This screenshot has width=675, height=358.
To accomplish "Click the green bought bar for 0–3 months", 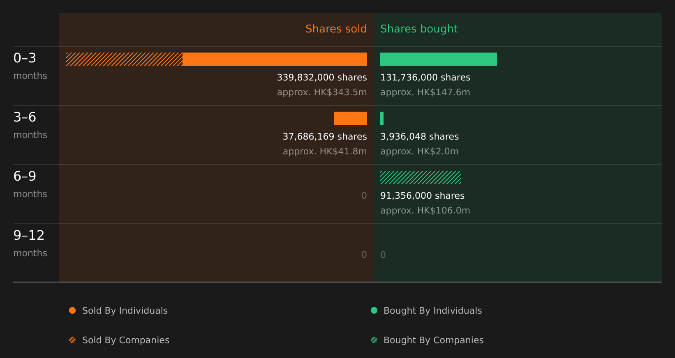I will (x=439, y=59).
